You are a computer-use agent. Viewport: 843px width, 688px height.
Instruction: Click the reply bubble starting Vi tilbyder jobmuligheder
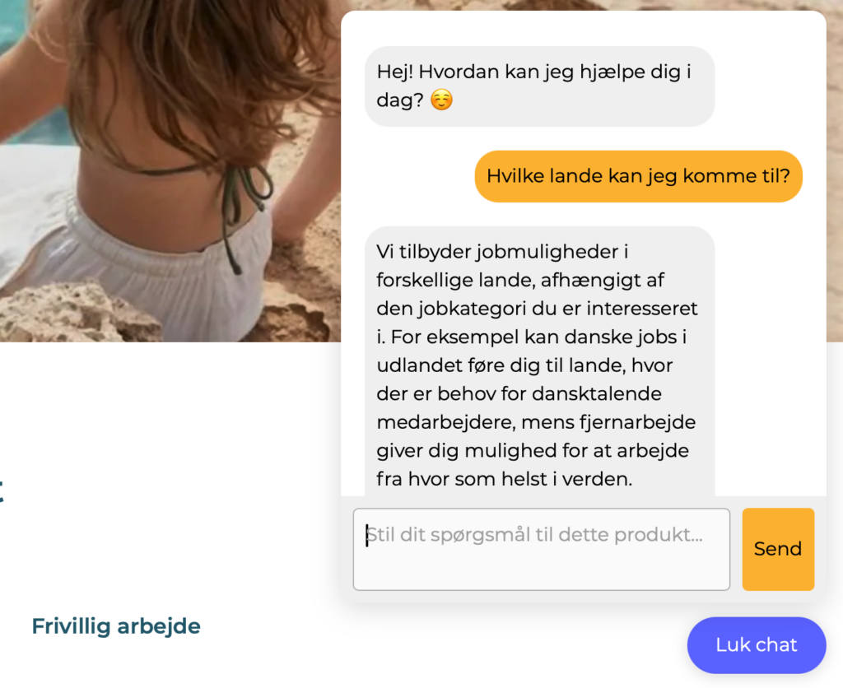click(x=539, y=361)
